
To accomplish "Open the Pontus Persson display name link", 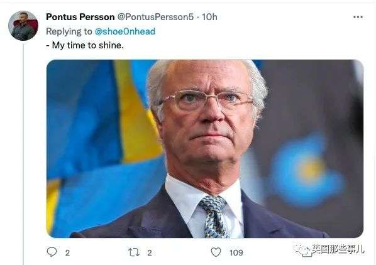I will pos(80,17).
